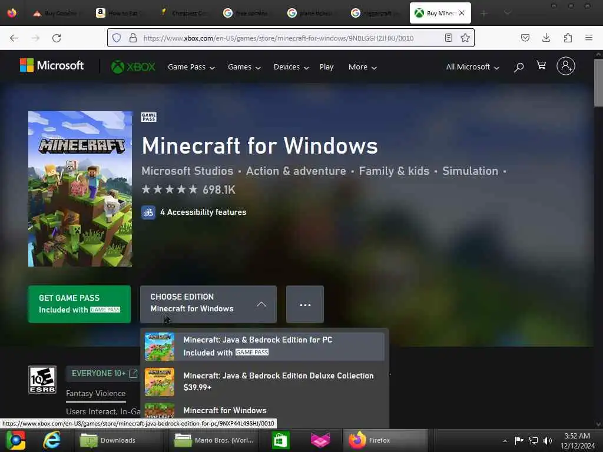The height and width of the screenshot is (452, 603).
Task: Open the shopping cart icon
Action: click(x=541, y=65)
